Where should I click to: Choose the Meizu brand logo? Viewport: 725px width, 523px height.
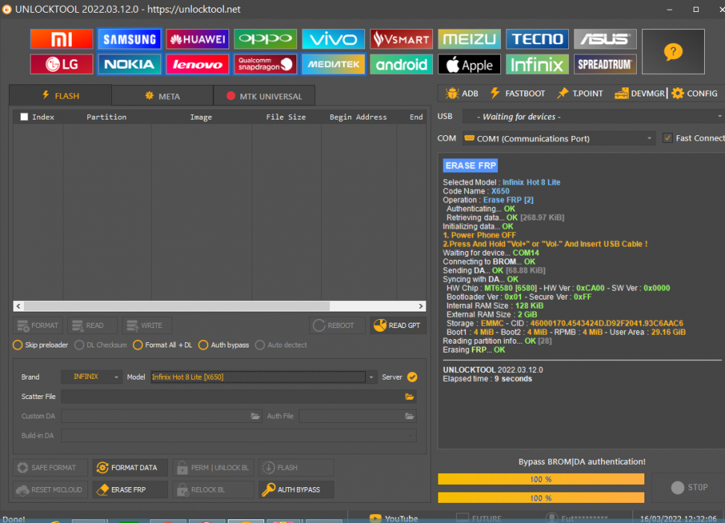tap(470, 40)
